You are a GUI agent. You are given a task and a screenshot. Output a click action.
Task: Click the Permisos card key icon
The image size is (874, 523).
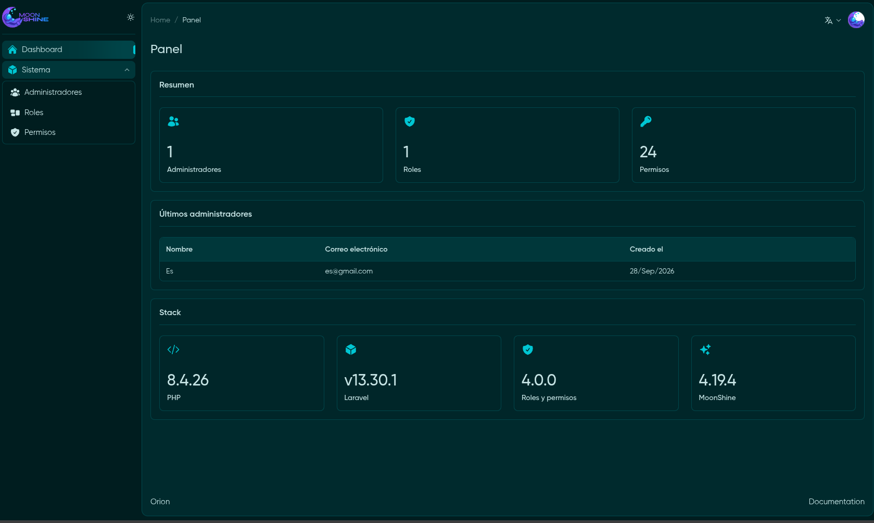click(x=646, y=121)
